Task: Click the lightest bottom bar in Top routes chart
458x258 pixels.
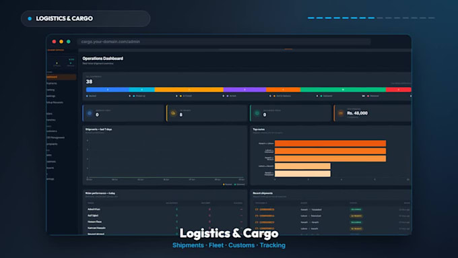Action: 302,174
